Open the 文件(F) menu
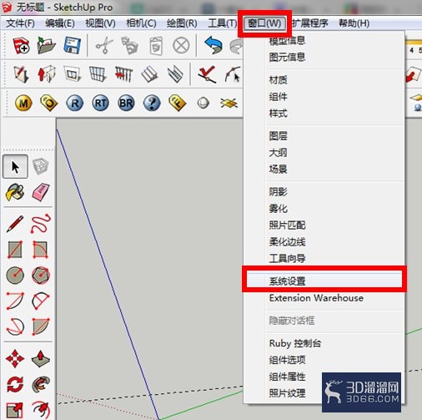Viewport: 422px width, 420px height. pos(20,23)
